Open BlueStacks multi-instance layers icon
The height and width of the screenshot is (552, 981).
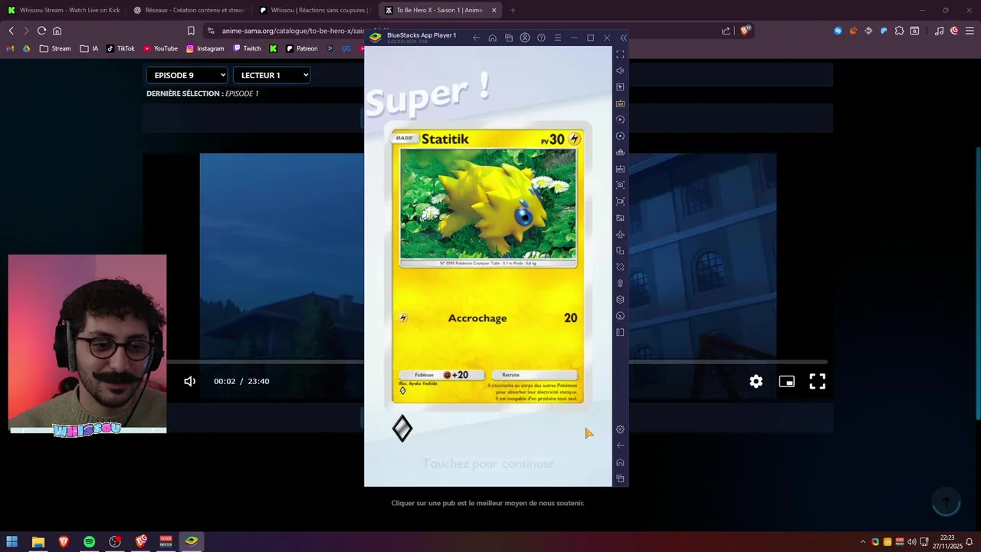pyautogui.click(x=620, y=300)
